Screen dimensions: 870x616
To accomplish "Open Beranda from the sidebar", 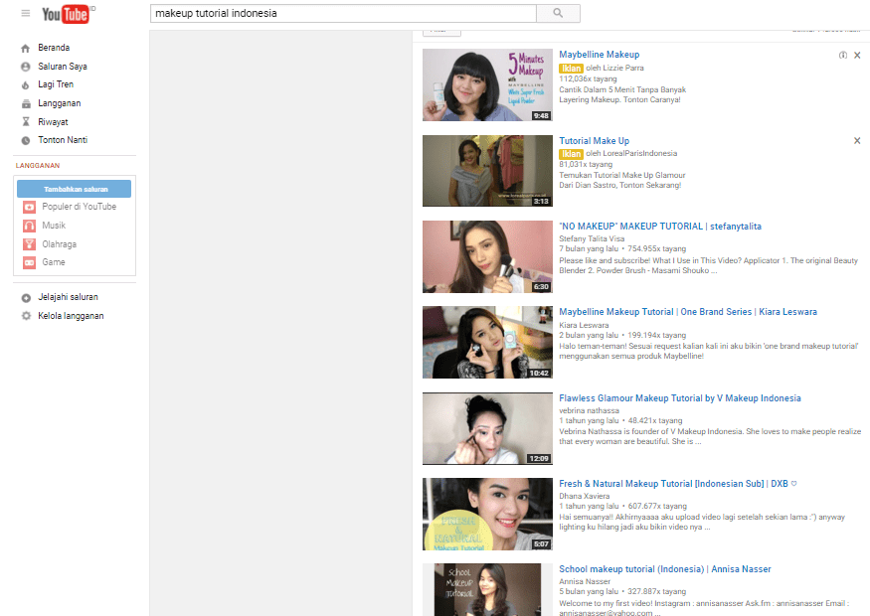I will tap(54, 48).
